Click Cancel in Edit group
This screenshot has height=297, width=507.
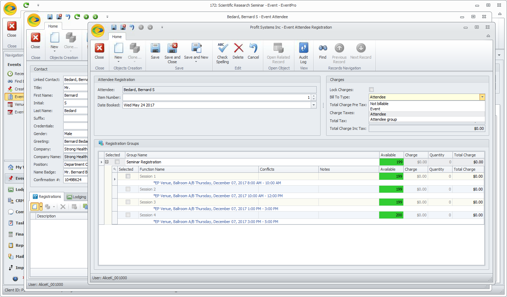[253, 51]
